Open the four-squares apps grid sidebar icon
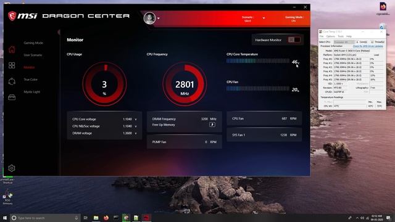Screen dimensions: 395x222 click(12, 65)
